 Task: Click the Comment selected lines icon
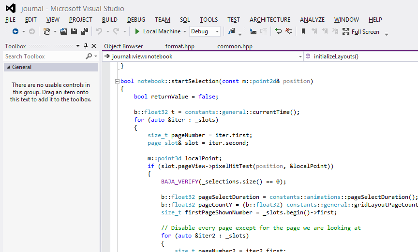[x=278, y=31]
